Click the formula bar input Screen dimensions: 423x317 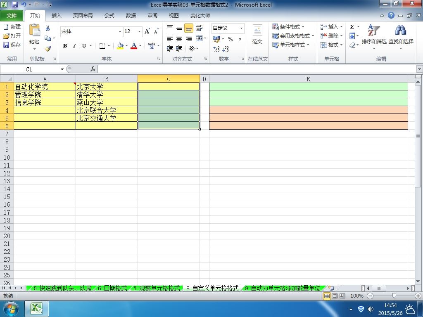tap(257, 69)
